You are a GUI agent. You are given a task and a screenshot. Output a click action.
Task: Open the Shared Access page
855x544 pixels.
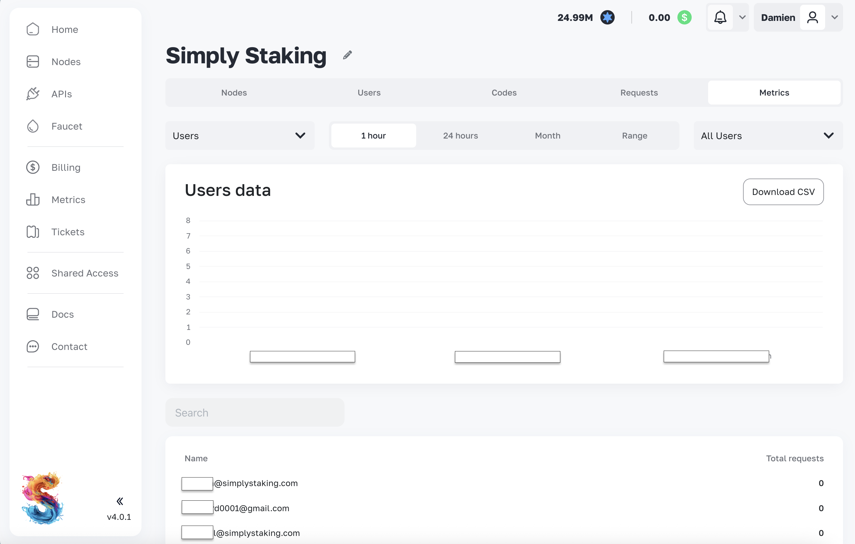[85, 273]
